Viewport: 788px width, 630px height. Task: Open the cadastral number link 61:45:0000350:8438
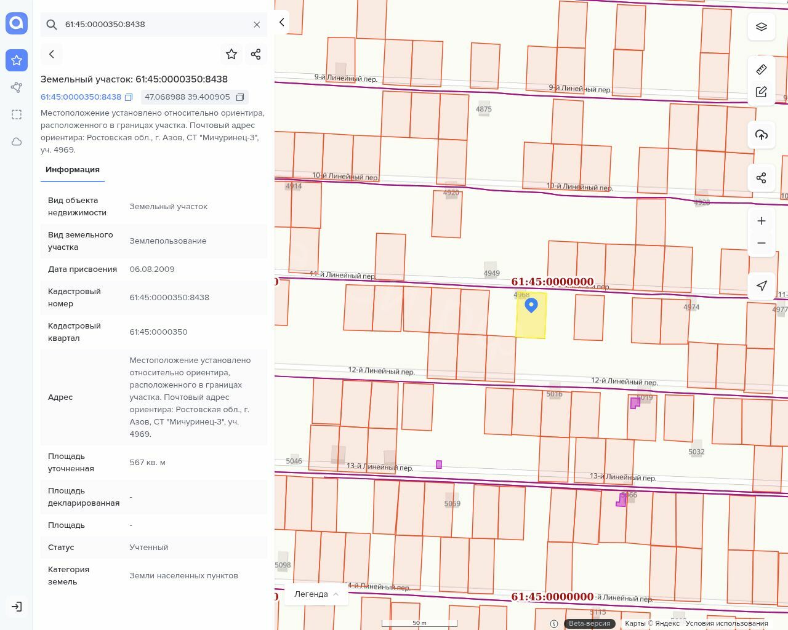81,97
